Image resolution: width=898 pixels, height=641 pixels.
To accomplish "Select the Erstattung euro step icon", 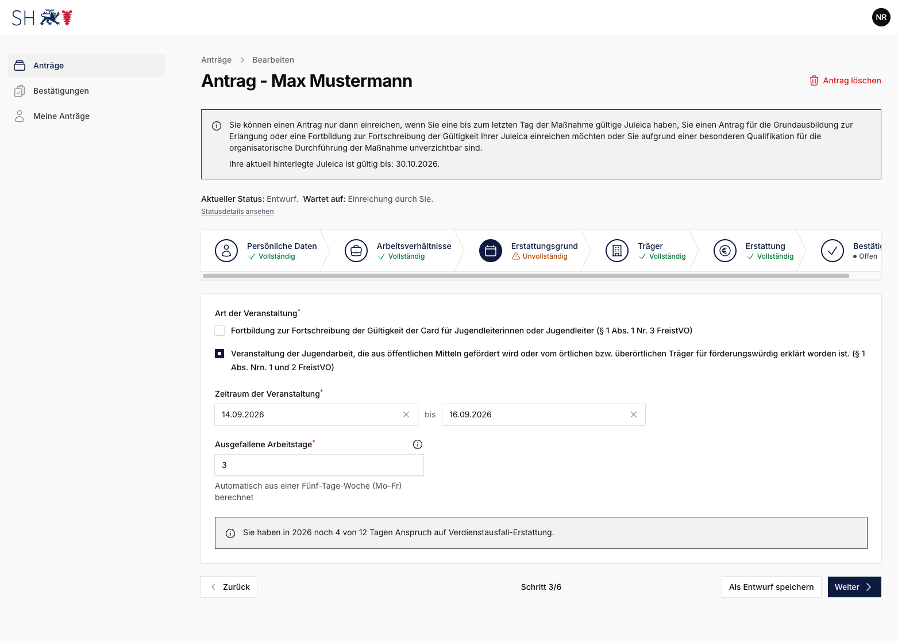I will [x=725, y=251].
